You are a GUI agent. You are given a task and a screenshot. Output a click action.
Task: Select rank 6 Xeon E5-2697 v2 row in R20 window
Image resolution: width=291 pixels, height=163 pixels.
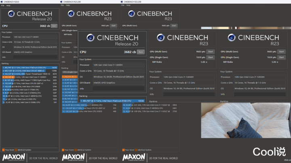click(30, 84)
